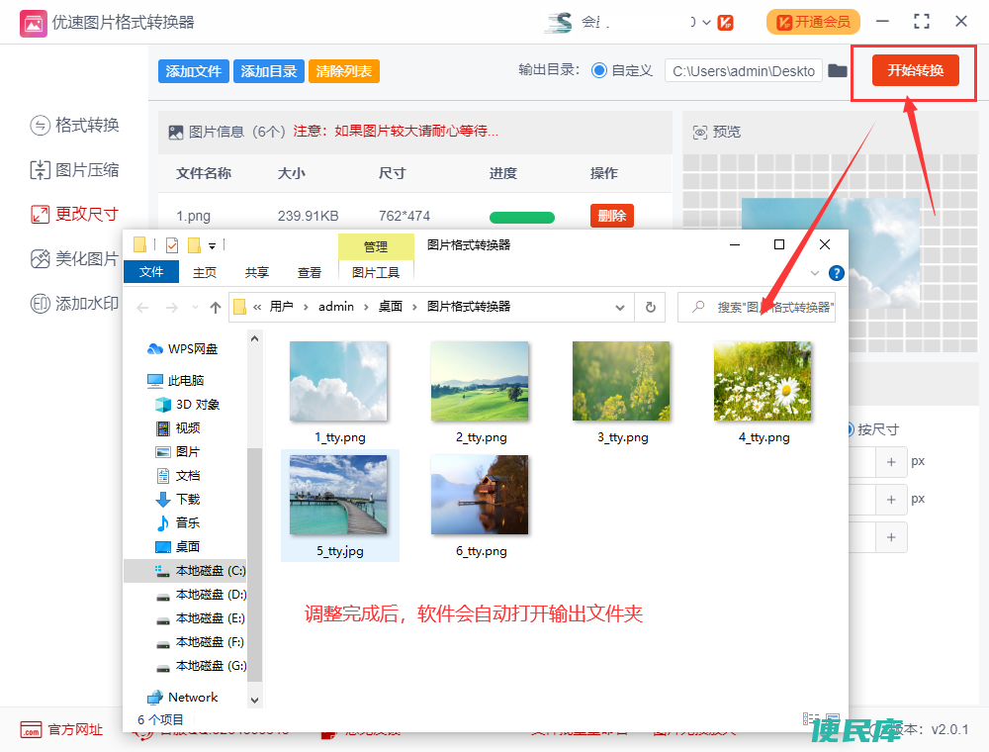Screen dimensions: 989x752
Task: Switch to the 主页 ribbon tab
Action: tap(205, 272)
